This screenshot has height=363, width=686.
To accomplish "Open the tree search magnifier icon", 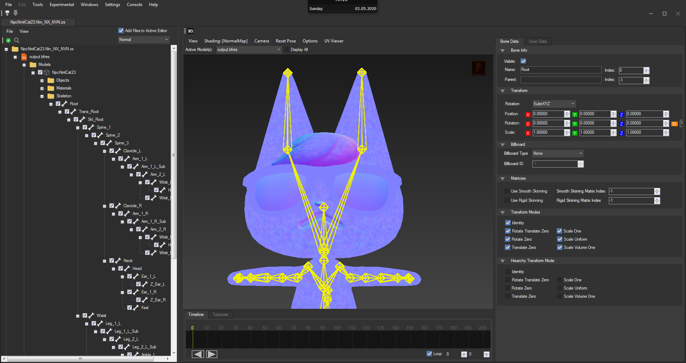I will point(16,40).
